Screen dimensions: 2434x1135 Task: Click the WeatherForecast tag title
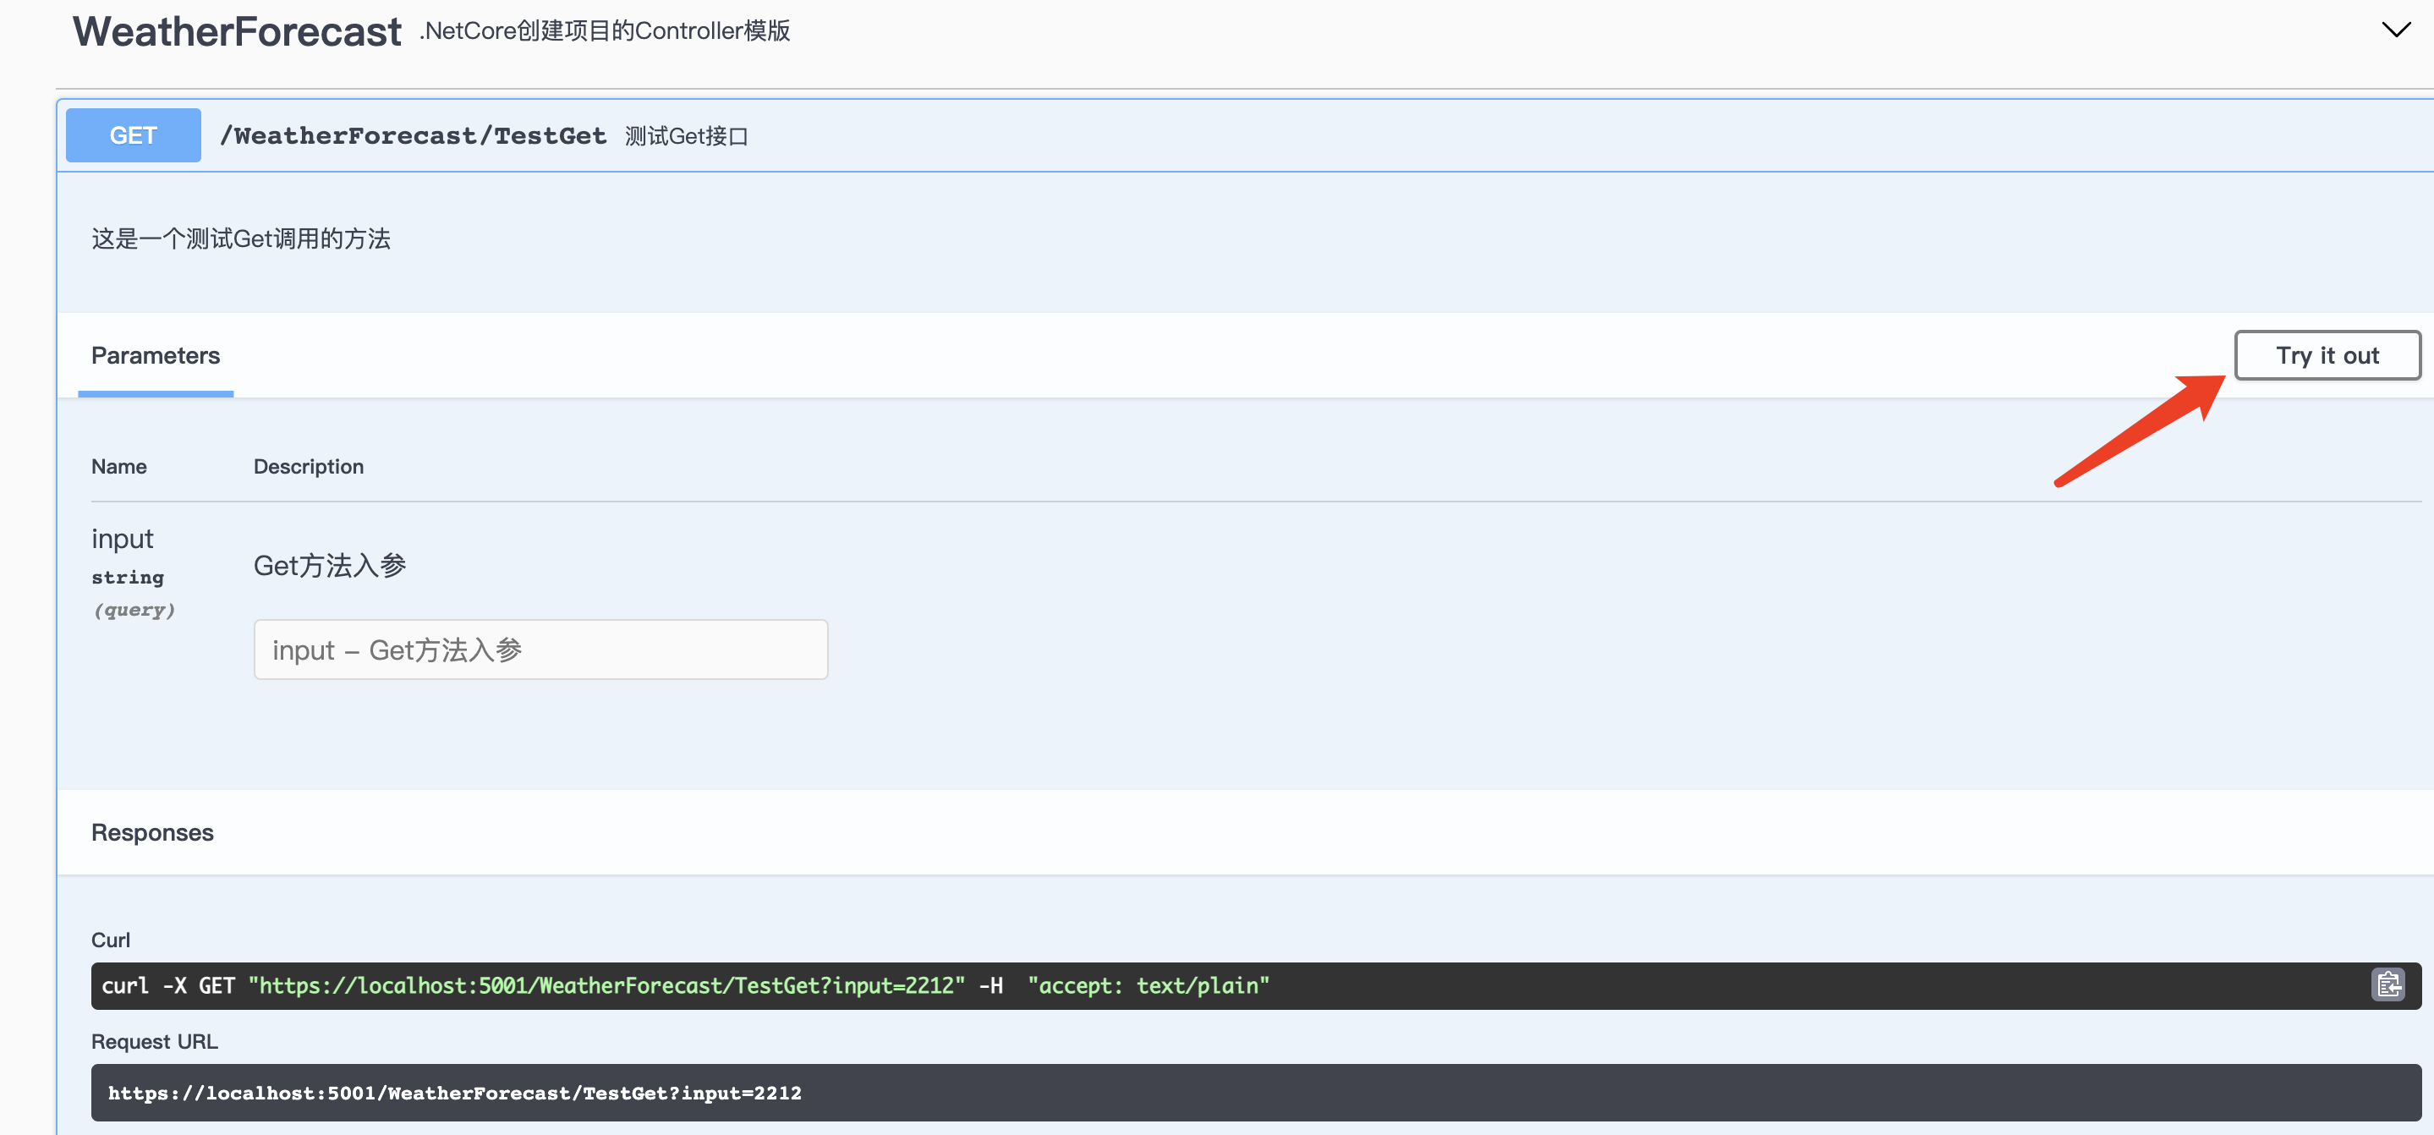click(237, 32)
